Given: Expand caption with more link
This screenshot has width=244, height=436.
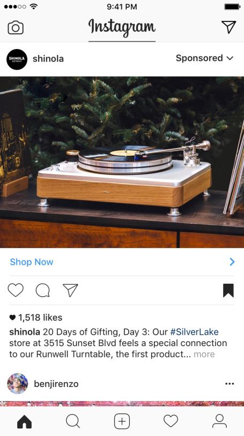Looking at the screenshot, I should 204,354.
